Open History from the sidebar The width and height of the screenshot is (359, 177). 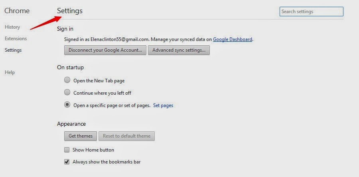coord(12,27)
